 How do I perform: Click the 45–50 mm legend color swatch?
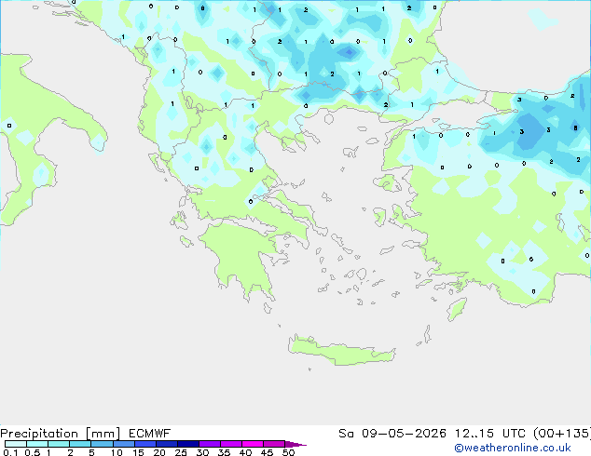tap(274, 444)
